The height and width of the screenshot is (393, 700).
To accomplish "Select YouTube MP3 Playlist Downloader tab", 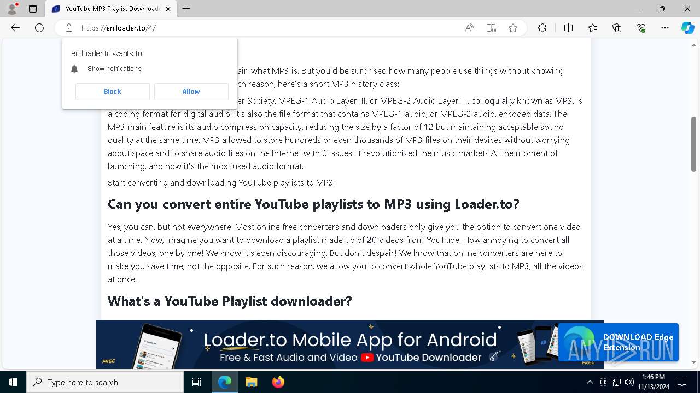I will (x=111, y=9).
